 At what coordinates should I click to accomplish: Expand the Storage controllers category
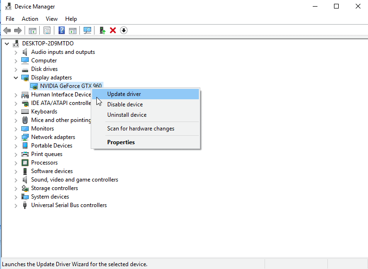point(16,189)
